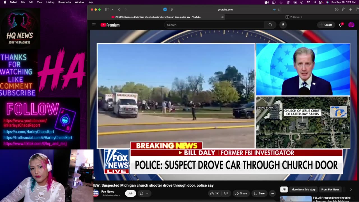Screen dimensions: 359x202
Task: Open a new Safari tab
Action: pyautogui.click(x=351, y=10)
